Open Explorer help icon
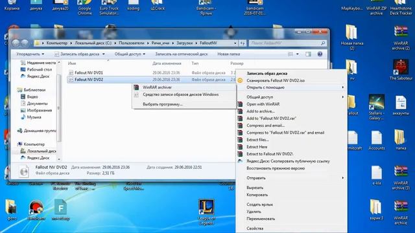Screen dimensions: 415x233 click(320, 54)
